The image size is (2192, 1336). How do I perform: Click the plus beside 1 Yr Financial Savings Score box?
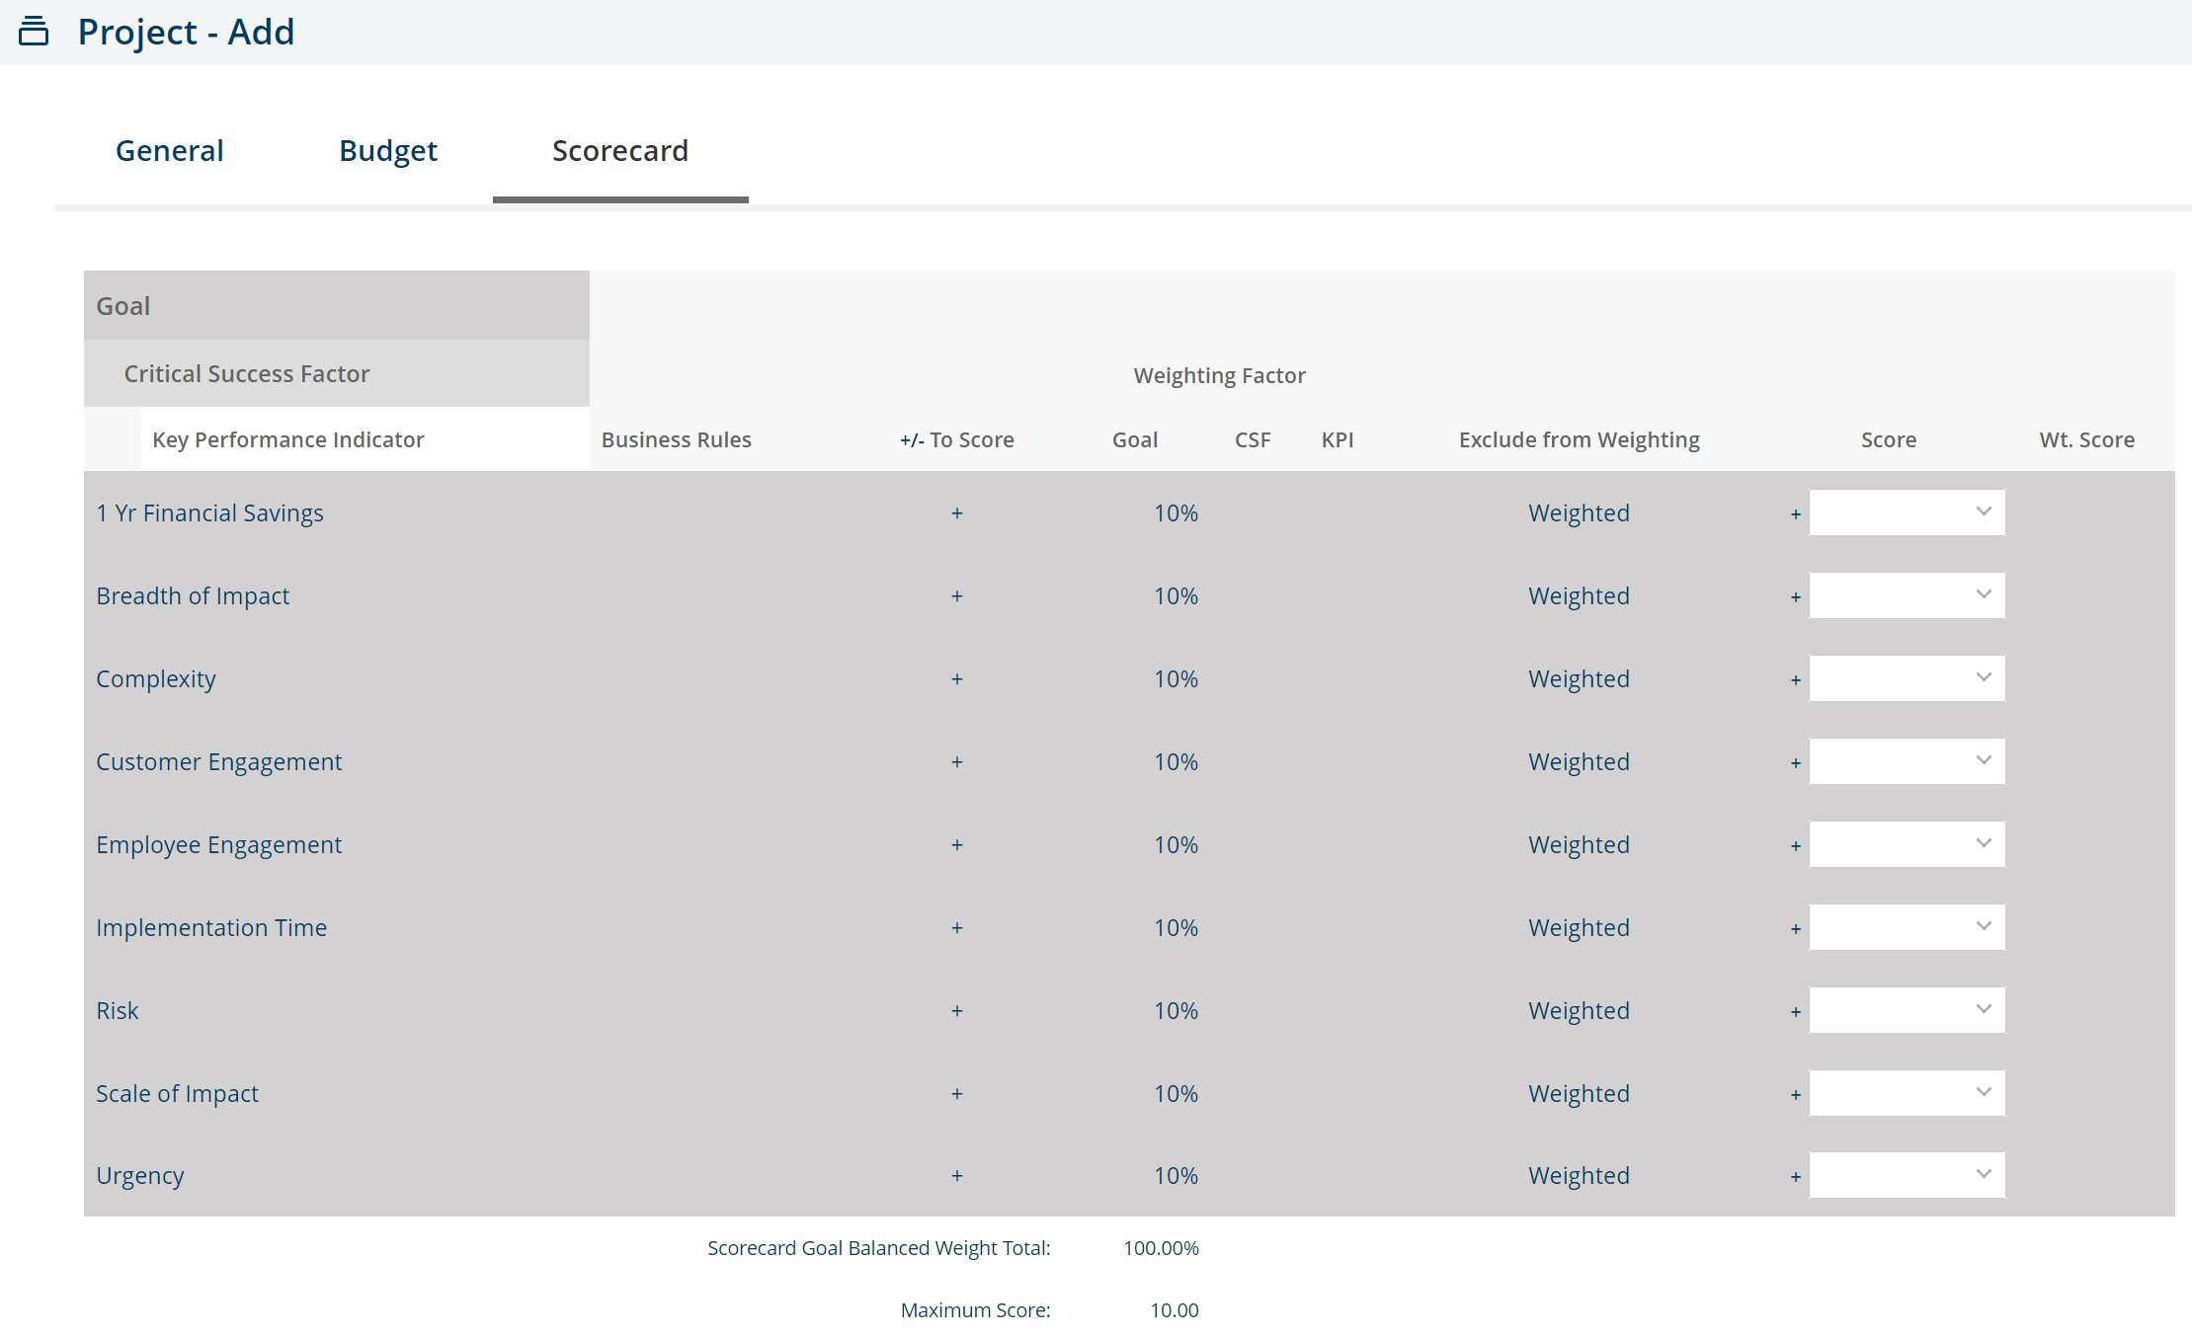click(1796, 513)
